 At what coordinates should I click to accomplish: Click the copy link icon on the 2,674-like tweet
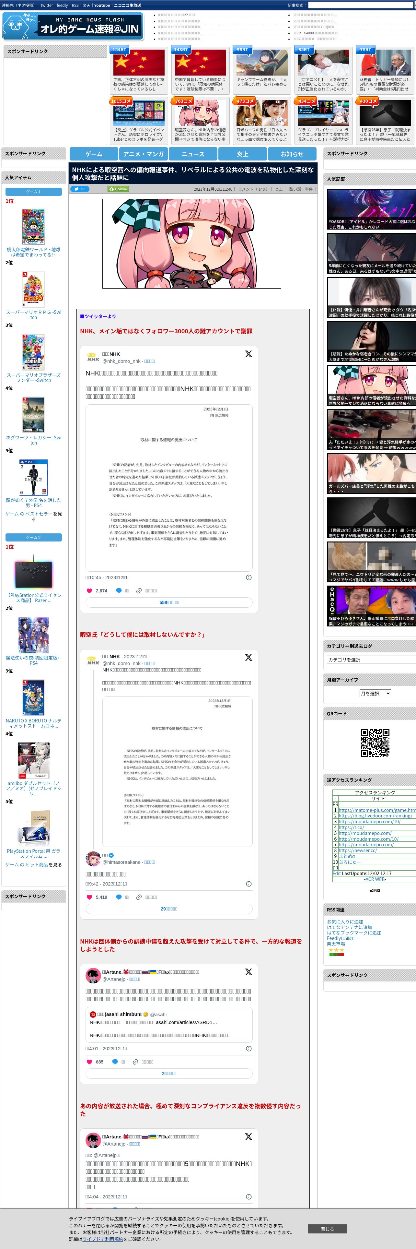tap(139, 590)
